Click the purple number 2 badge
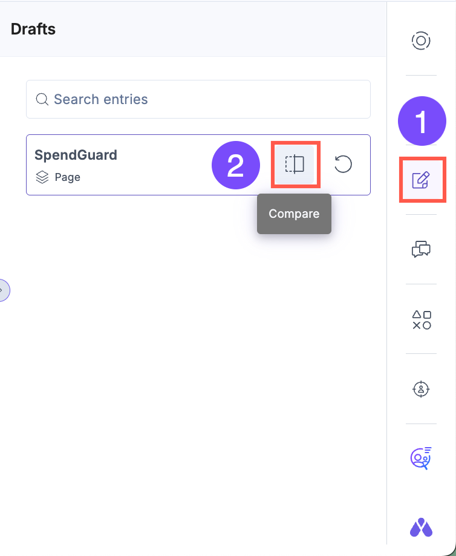Viewport: 456px width, 556px height. point(235,165)
